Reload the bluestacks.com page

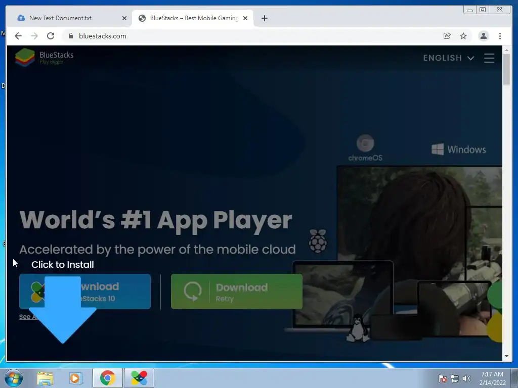tap(51, 36)
